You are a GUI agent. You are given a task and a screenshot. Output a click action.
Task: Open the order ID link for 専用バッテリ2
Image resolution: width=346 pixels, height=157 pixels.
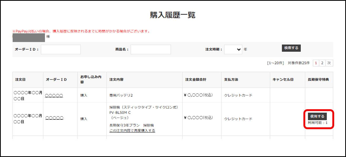[x=54, y=96]
